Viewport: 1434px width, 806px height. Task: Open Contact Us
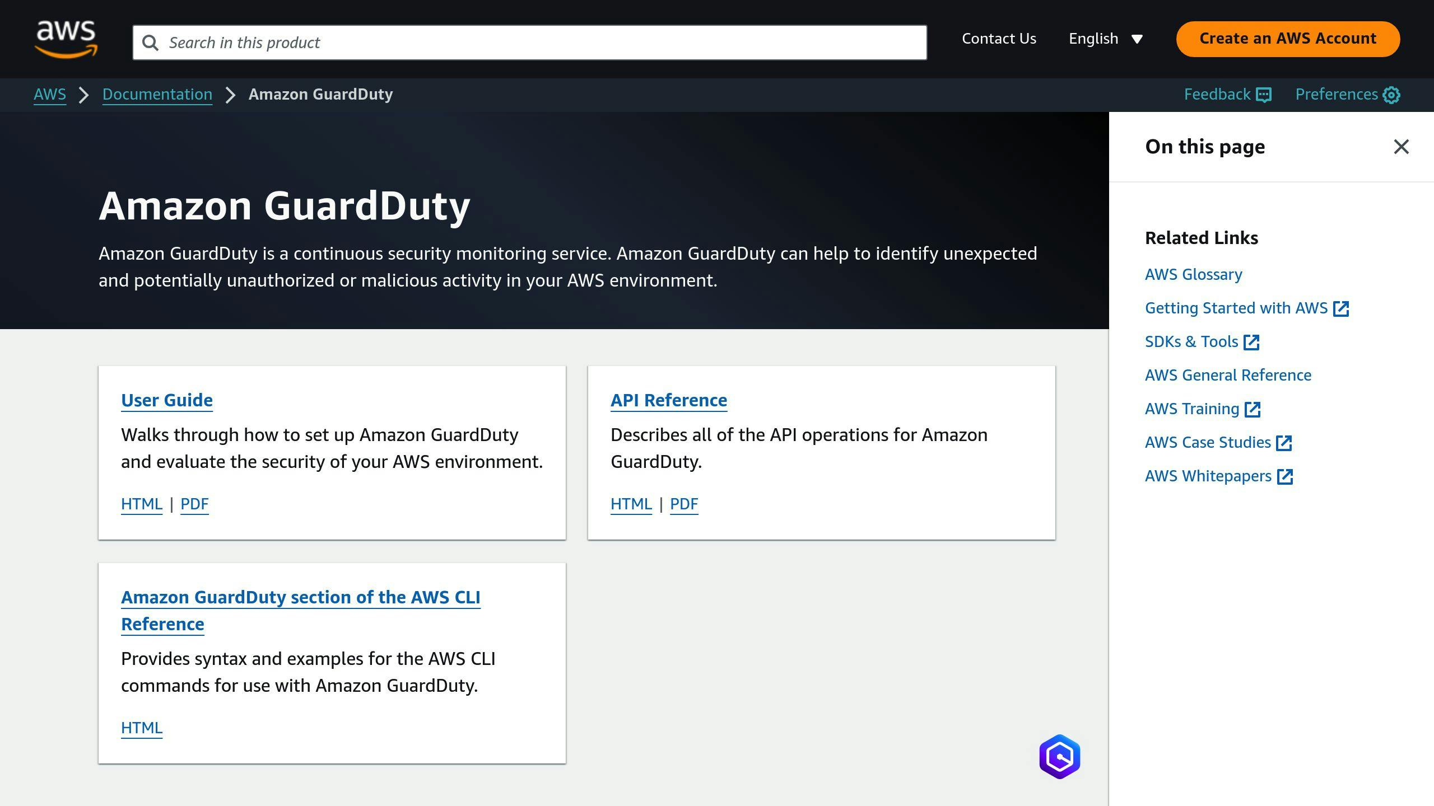(999, 39)
